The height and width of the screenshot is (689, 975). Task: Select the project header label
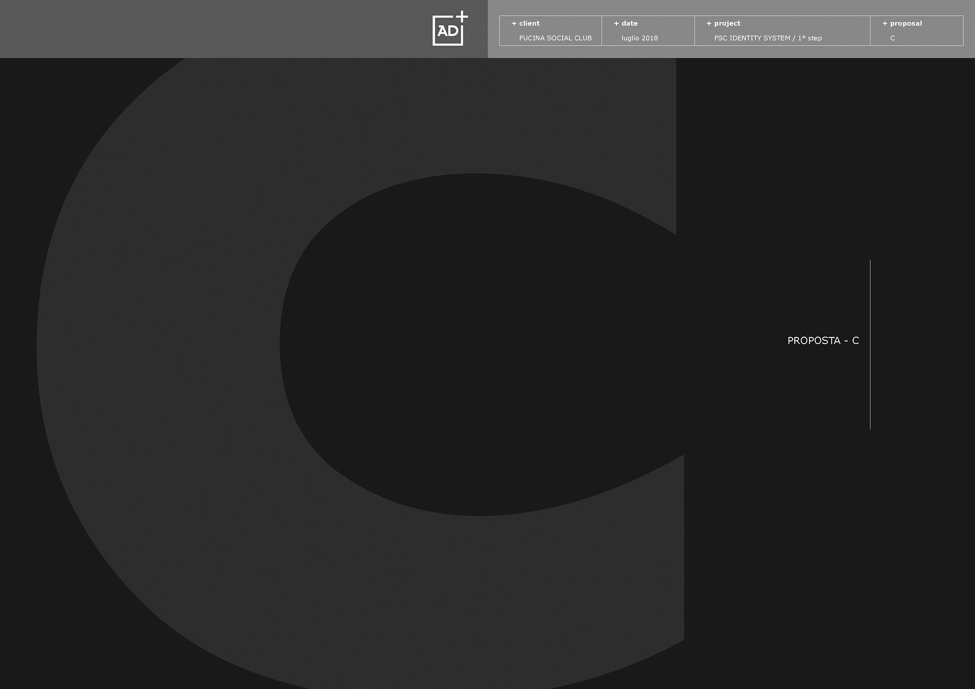point(727,23)
